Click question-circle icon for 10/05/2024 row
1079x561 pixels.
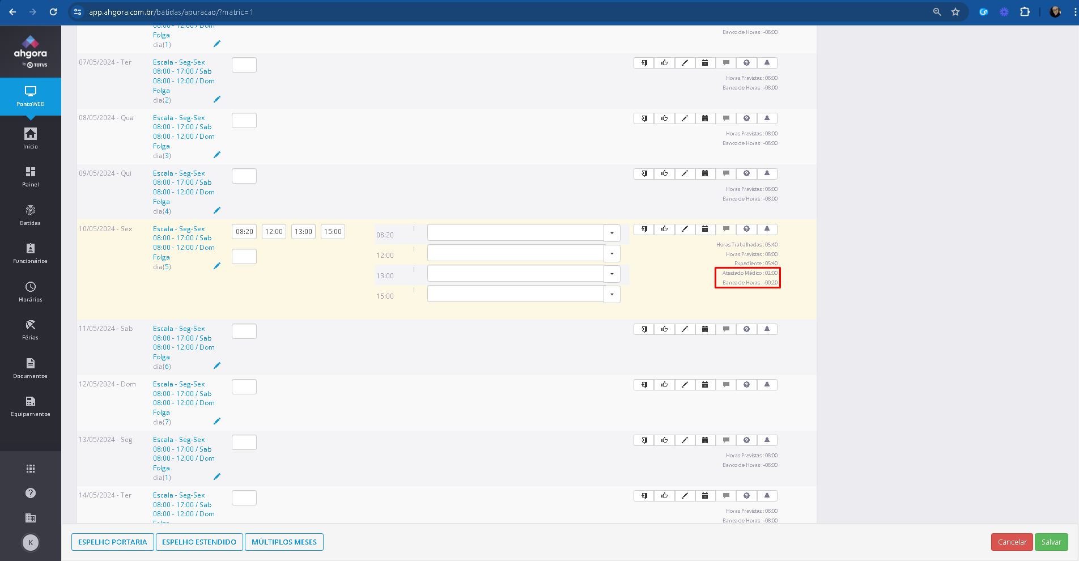(x=746, y=229)
